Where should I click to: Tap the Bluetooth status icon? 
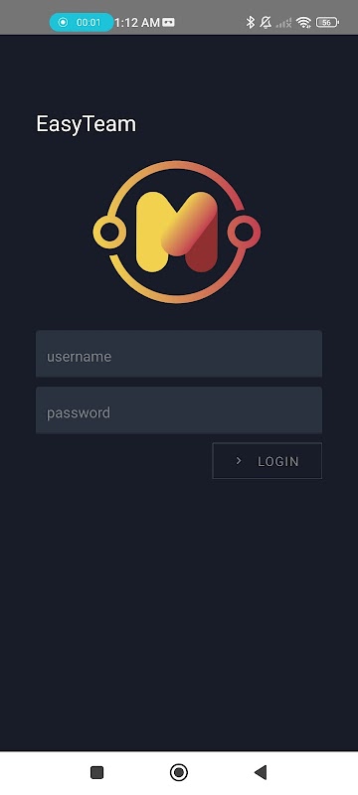click(250, 22)
